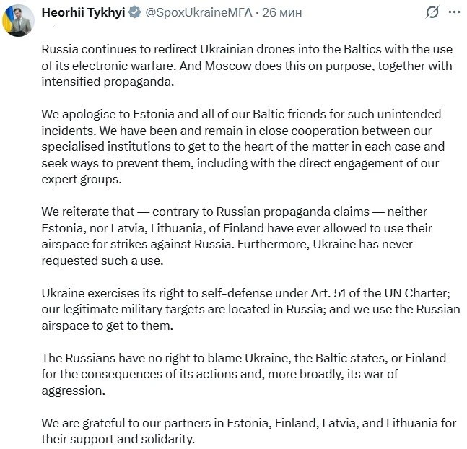Click the line starting 'We are grateful'
Image resolution: width=467 pixels, height=449 pixels.
click(x=249, y=423)
